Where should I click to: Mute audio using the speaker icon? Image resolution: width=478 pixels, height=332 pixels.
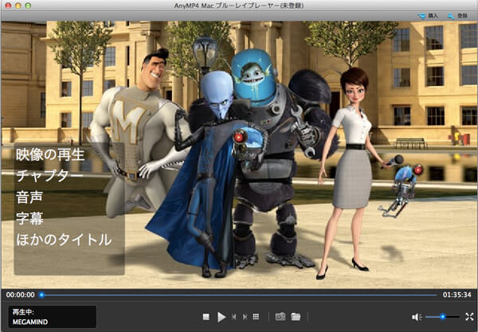[x=416, y=317]
